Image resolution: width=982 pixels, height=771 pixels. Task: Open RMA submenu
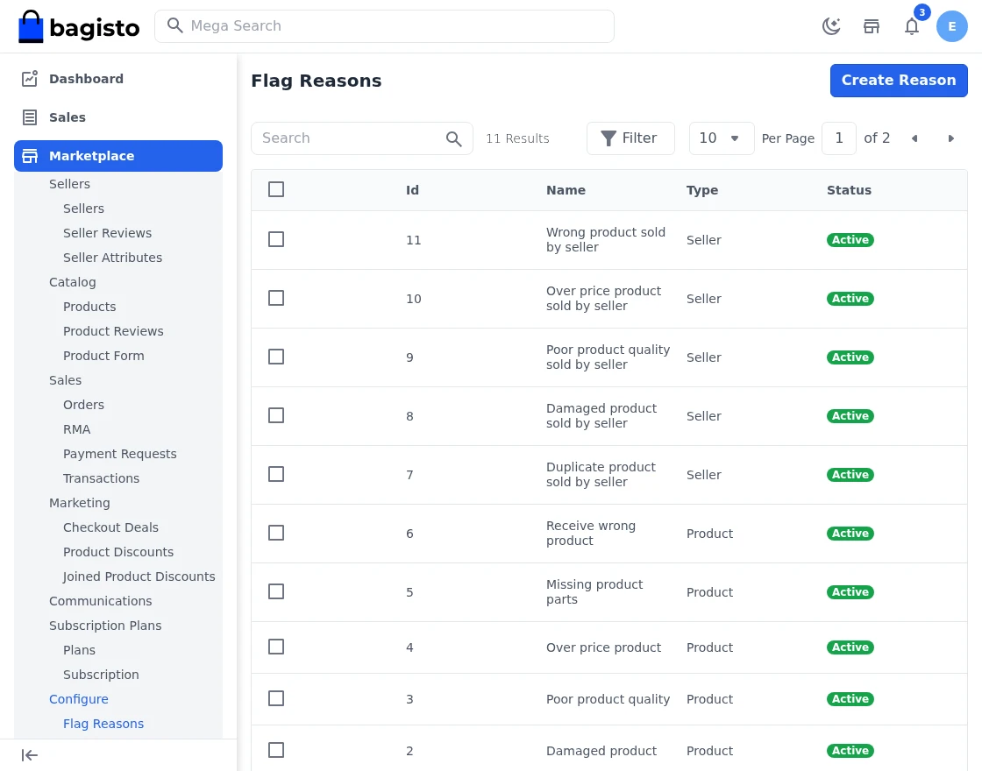click(76, 429)
